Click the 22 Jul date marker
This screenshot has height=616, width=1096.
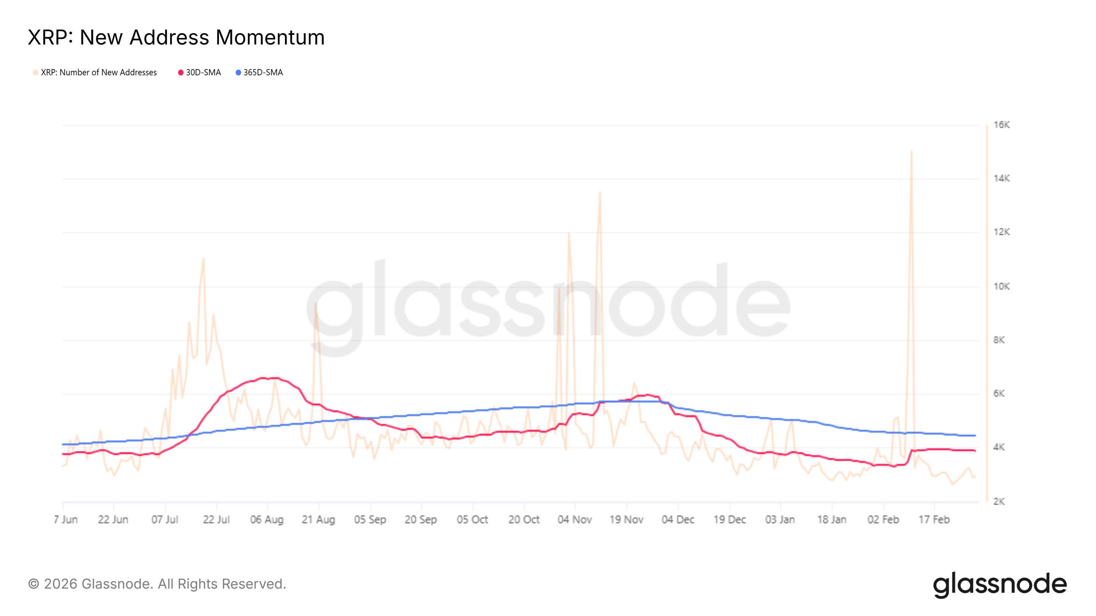click(x=216, y=520)
